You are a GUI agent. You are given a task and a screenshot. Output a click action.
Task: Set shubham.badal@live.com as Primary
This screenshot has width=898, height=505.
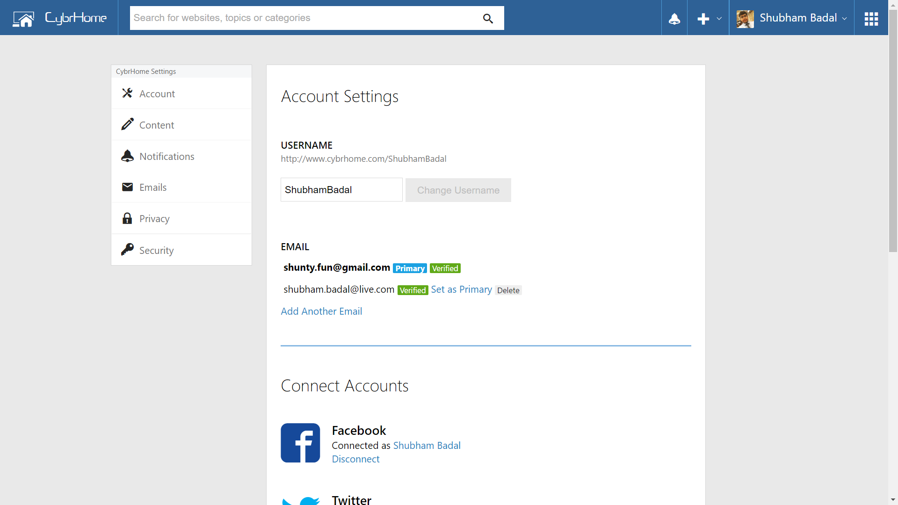(461, 289)
